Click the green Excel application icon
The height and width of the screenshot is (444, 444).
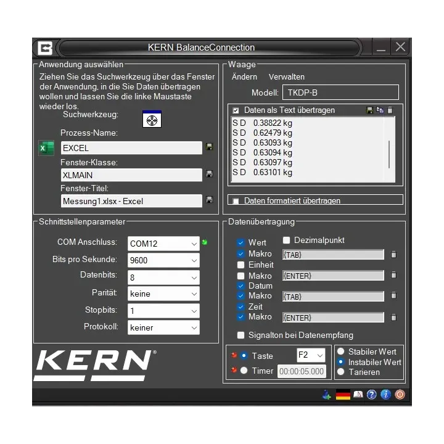[x=46, y=148]
